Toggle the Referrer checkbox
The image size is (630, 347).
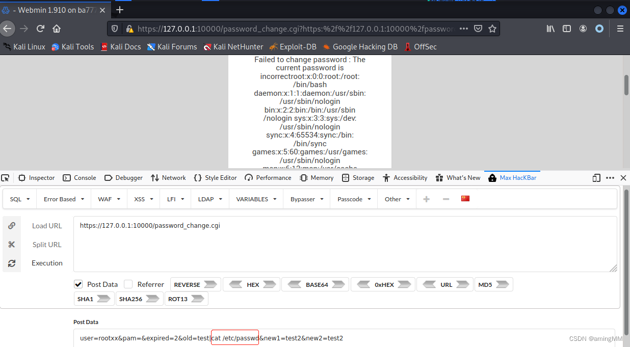click(128, 284)
